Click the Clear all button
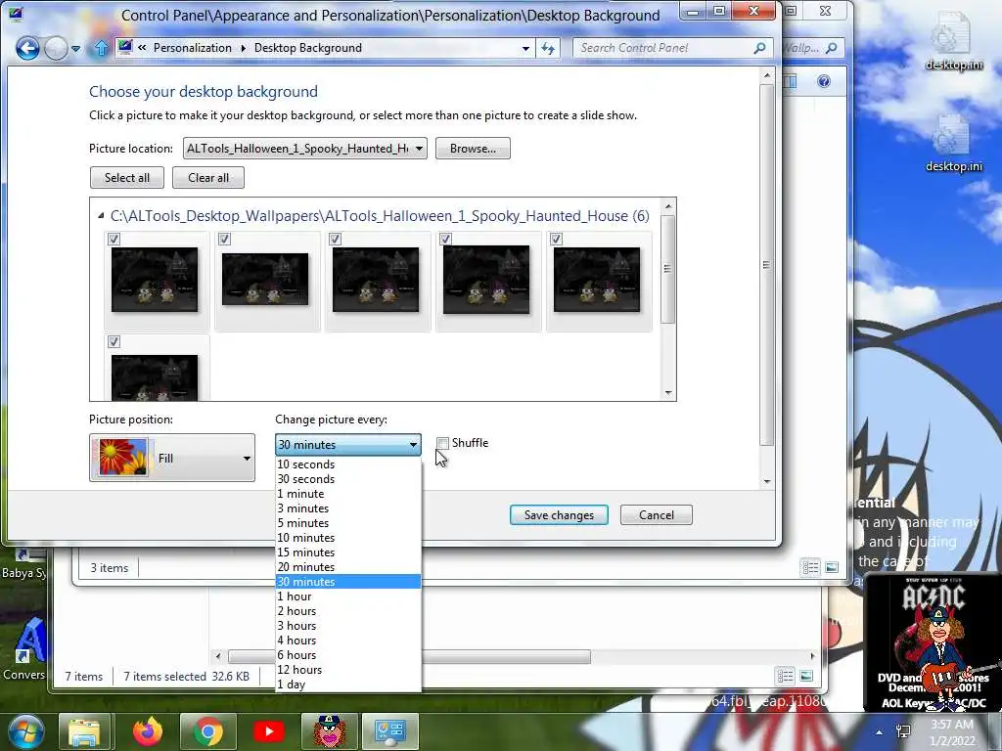 [208, 178]
